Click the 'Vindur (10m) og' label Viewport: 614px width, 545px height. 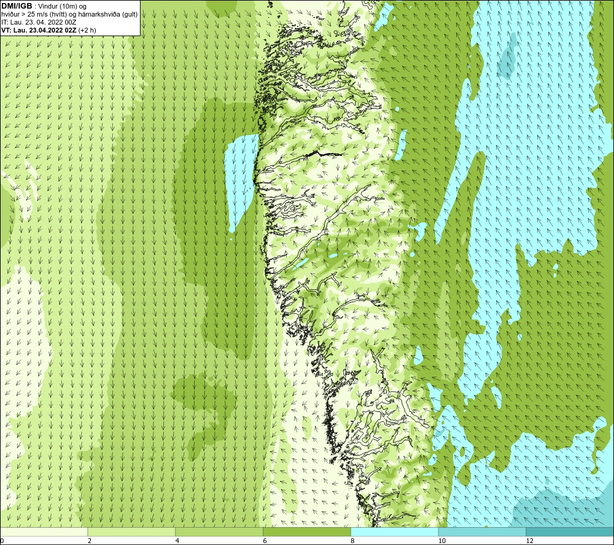(x=63, y=7)
